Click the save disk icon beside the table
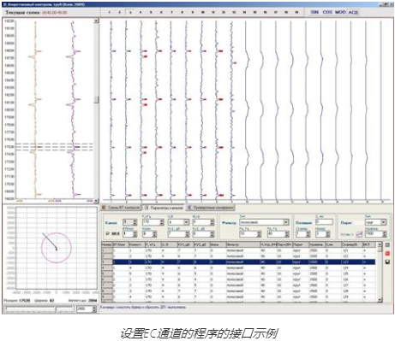This screenshot has height=341, width=395. coord(387,262)
